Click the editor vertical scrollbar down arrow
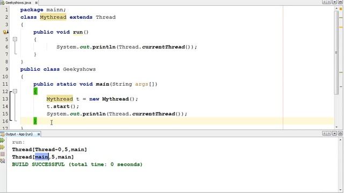This screenshot has width=344, height=193. (x=336, y=127)
